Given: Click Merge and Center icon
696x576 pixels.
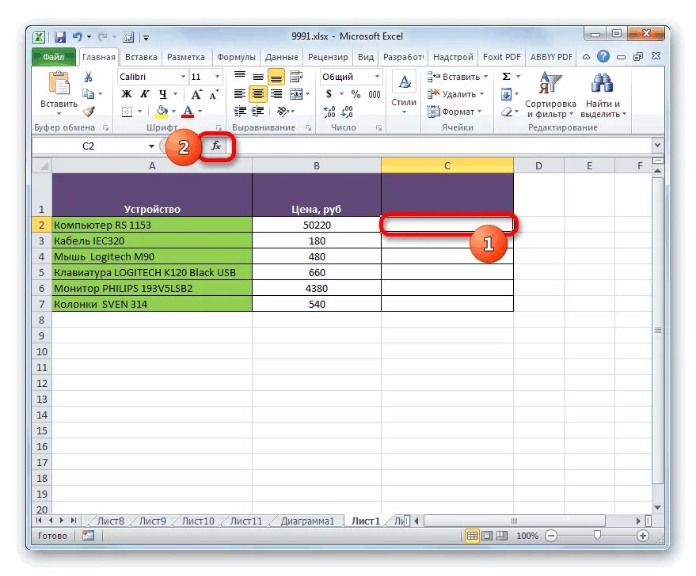Looking at the screenshot, I should (x=296, y=94).
